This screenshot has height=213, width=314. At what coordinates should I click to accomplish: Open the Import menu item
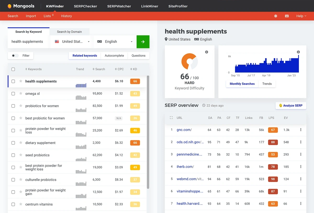(x=31, y=16)
